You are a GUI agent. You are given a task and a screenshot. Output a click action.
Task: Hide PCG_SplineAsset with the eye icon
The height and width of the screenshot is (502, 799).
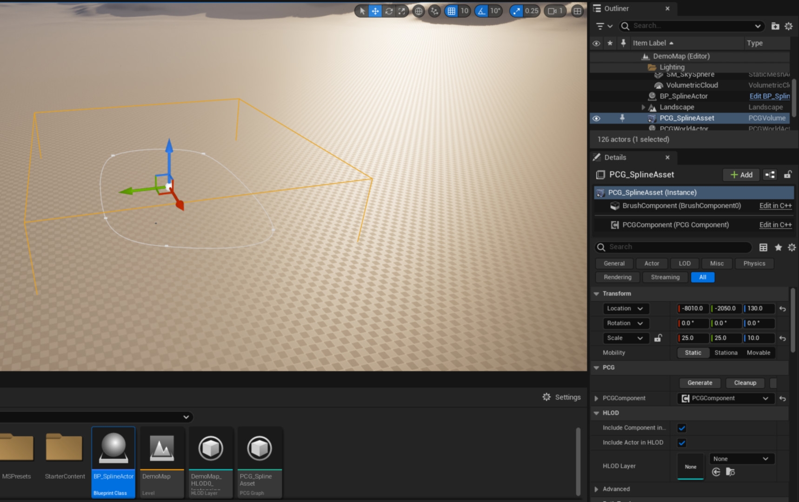tap(596, 119)
